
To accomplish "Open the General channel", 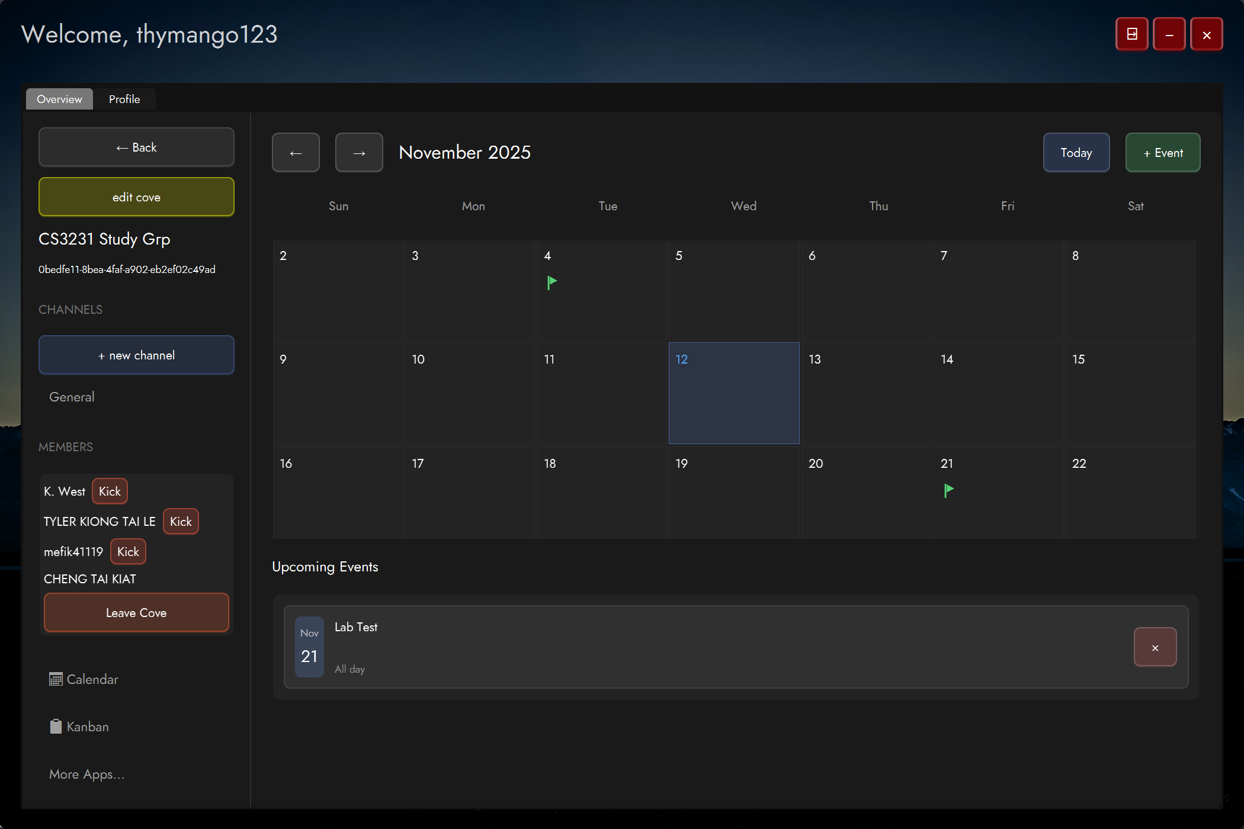I will coord(72,397).
